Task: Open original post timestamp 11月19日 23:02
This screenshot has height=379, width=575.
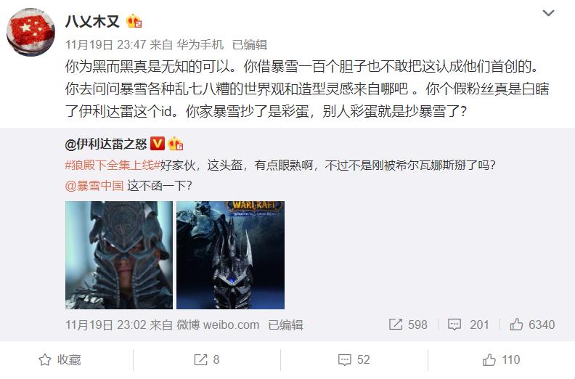Action: [106, 325]
